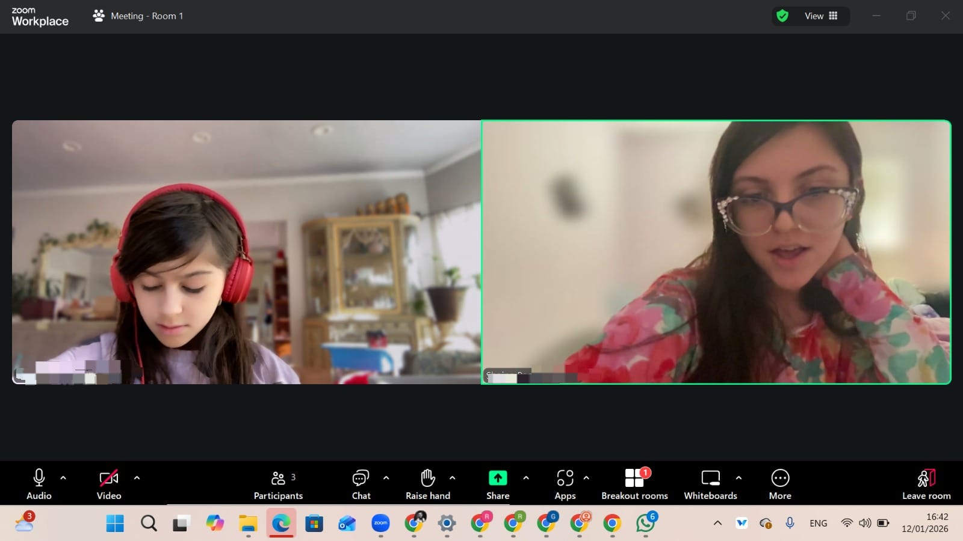
Task: Toggle the system tray microphone icon
Action: (790, 523)
